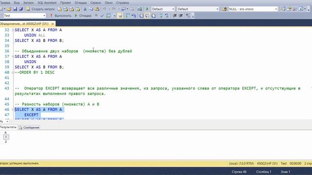Open a Database Engine Query from the toolbar
The width and height of the screenshot is (312, 175).
[59, 9]
